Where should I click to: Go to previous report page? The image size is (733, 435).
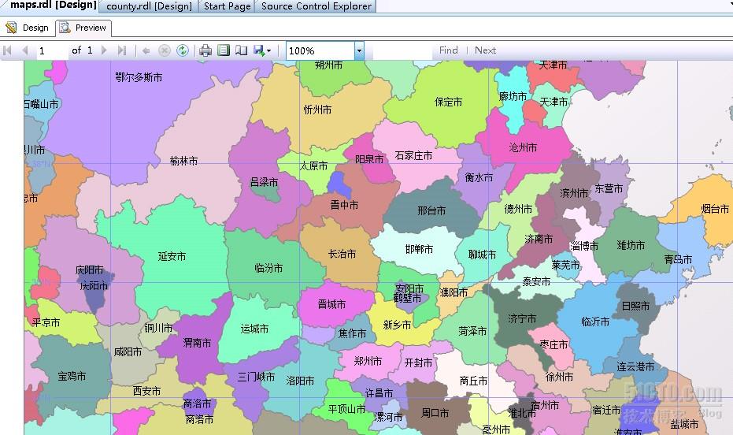(25, 50)
